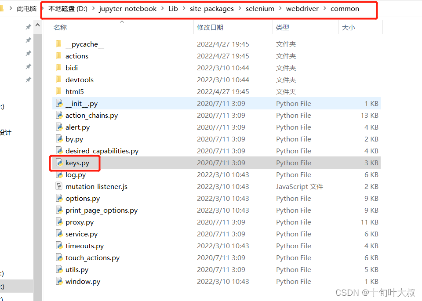Navigate to jupyter-notebook breadcrumb
Screen dimensions: 422x301
(128, 9)
